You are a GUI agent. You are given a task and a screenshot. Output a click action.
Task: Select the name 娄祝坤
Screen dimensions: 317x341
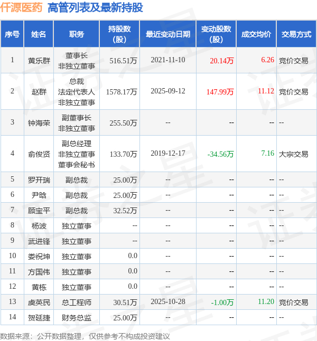(x=39, y=257)
